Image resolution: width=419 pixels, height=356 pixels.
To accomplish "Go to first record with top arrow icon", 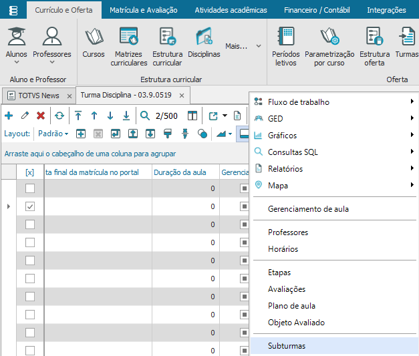I will coord(78,116).
